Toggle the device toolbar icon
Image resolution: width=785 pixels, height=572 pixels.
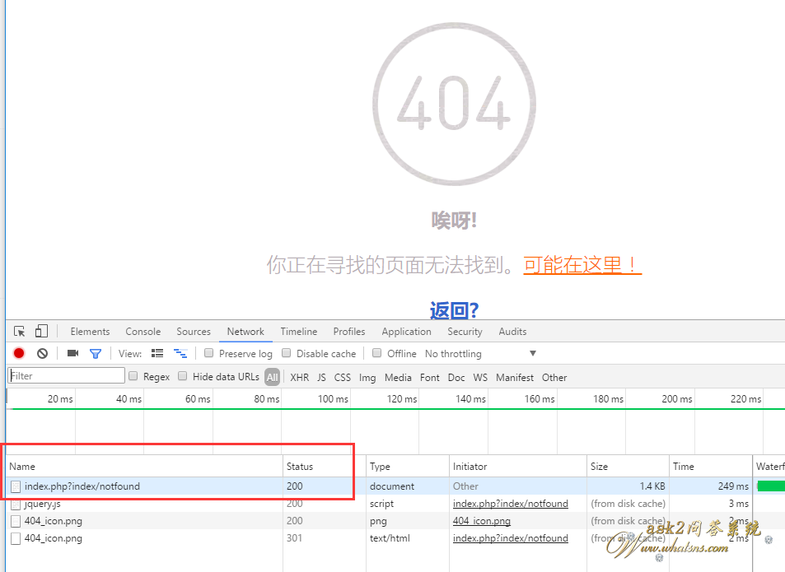[x=41, y=332]
